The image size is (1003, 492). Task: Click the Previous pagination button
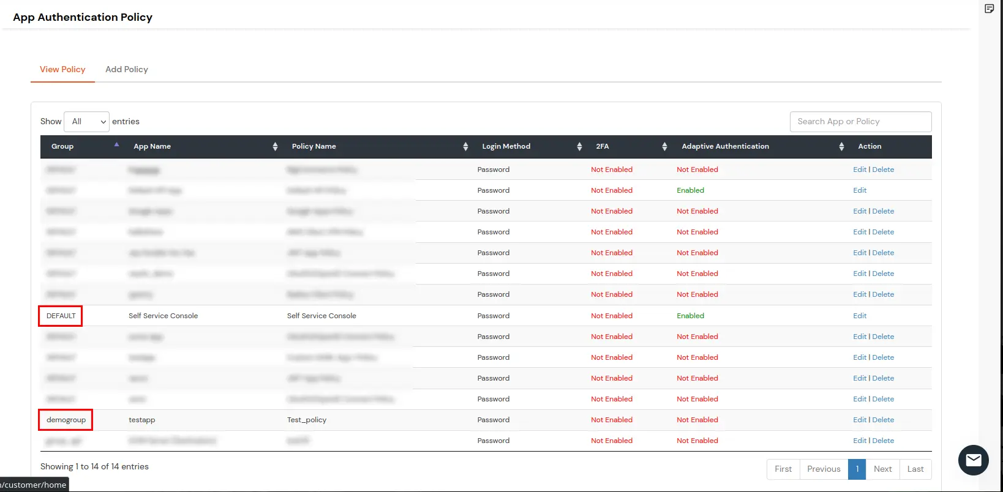824,469
